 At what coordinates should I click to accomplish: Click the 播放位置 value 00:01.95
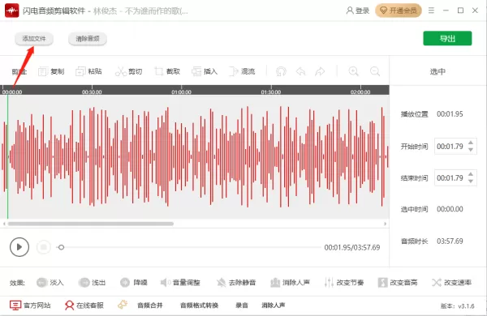(450, 114)
